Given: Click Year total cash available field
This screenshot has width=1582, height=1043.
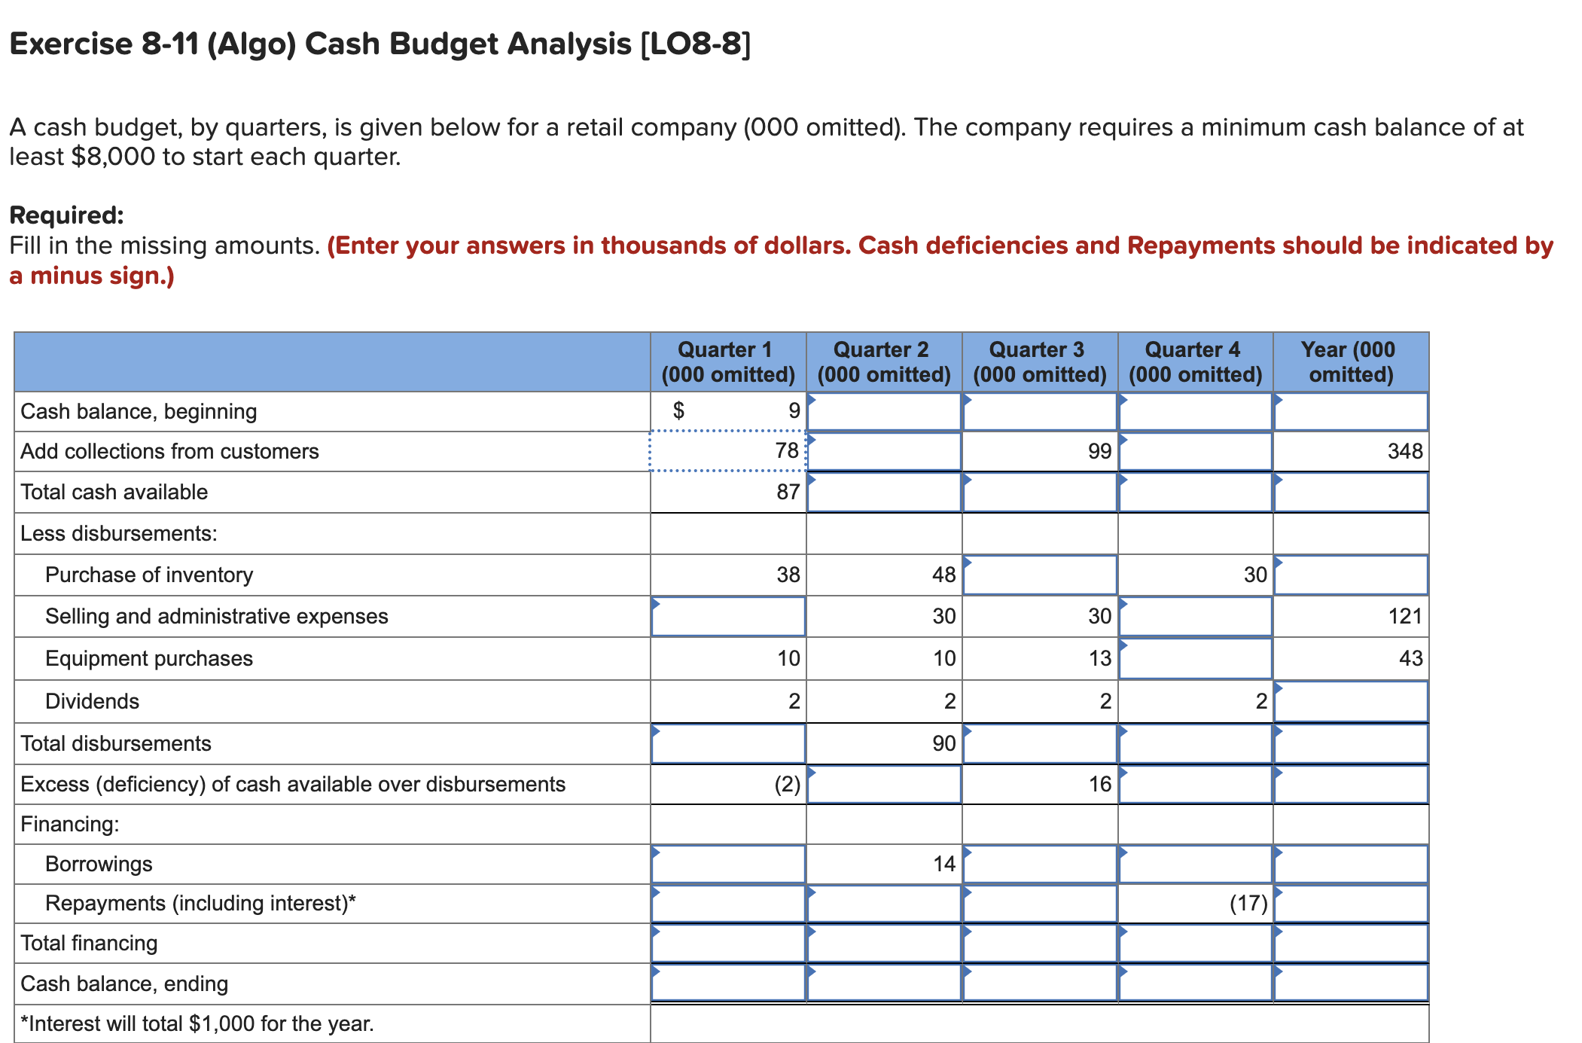Looking at the screenshot, I should (1351, 492).
